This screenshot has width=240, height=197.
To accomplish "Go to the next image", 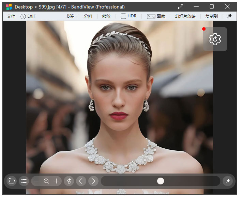I will tap(93, 181).
